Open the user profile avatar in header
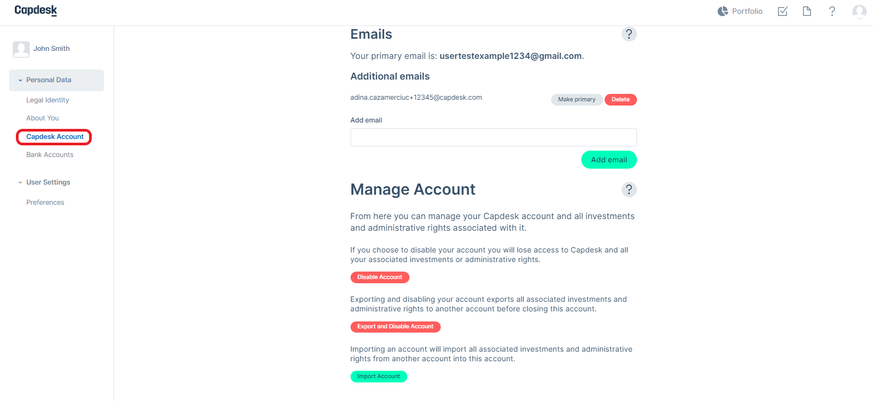 (859, 11)
